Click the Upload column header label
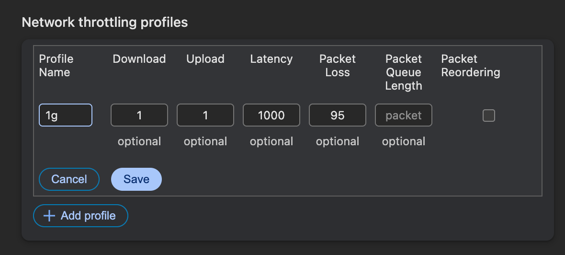This screenshot has height=255, width=565. tap(205, 59)
